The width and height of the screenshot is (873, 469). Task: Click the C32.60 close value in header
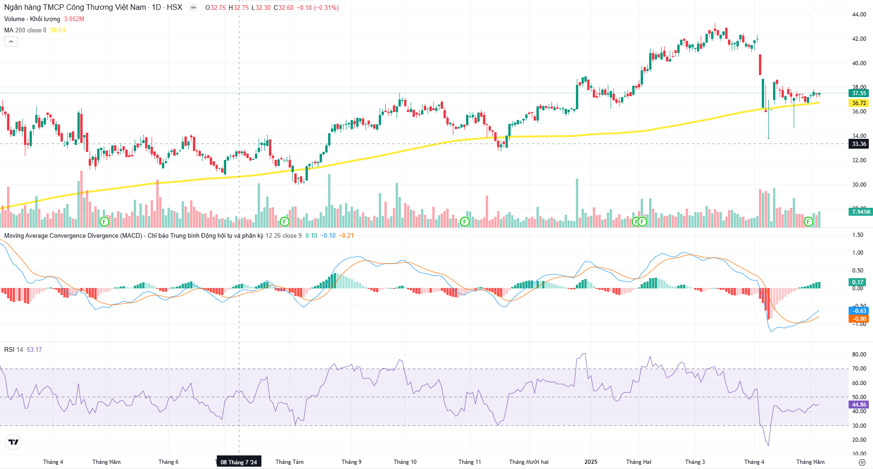click(x=283, y=8)
